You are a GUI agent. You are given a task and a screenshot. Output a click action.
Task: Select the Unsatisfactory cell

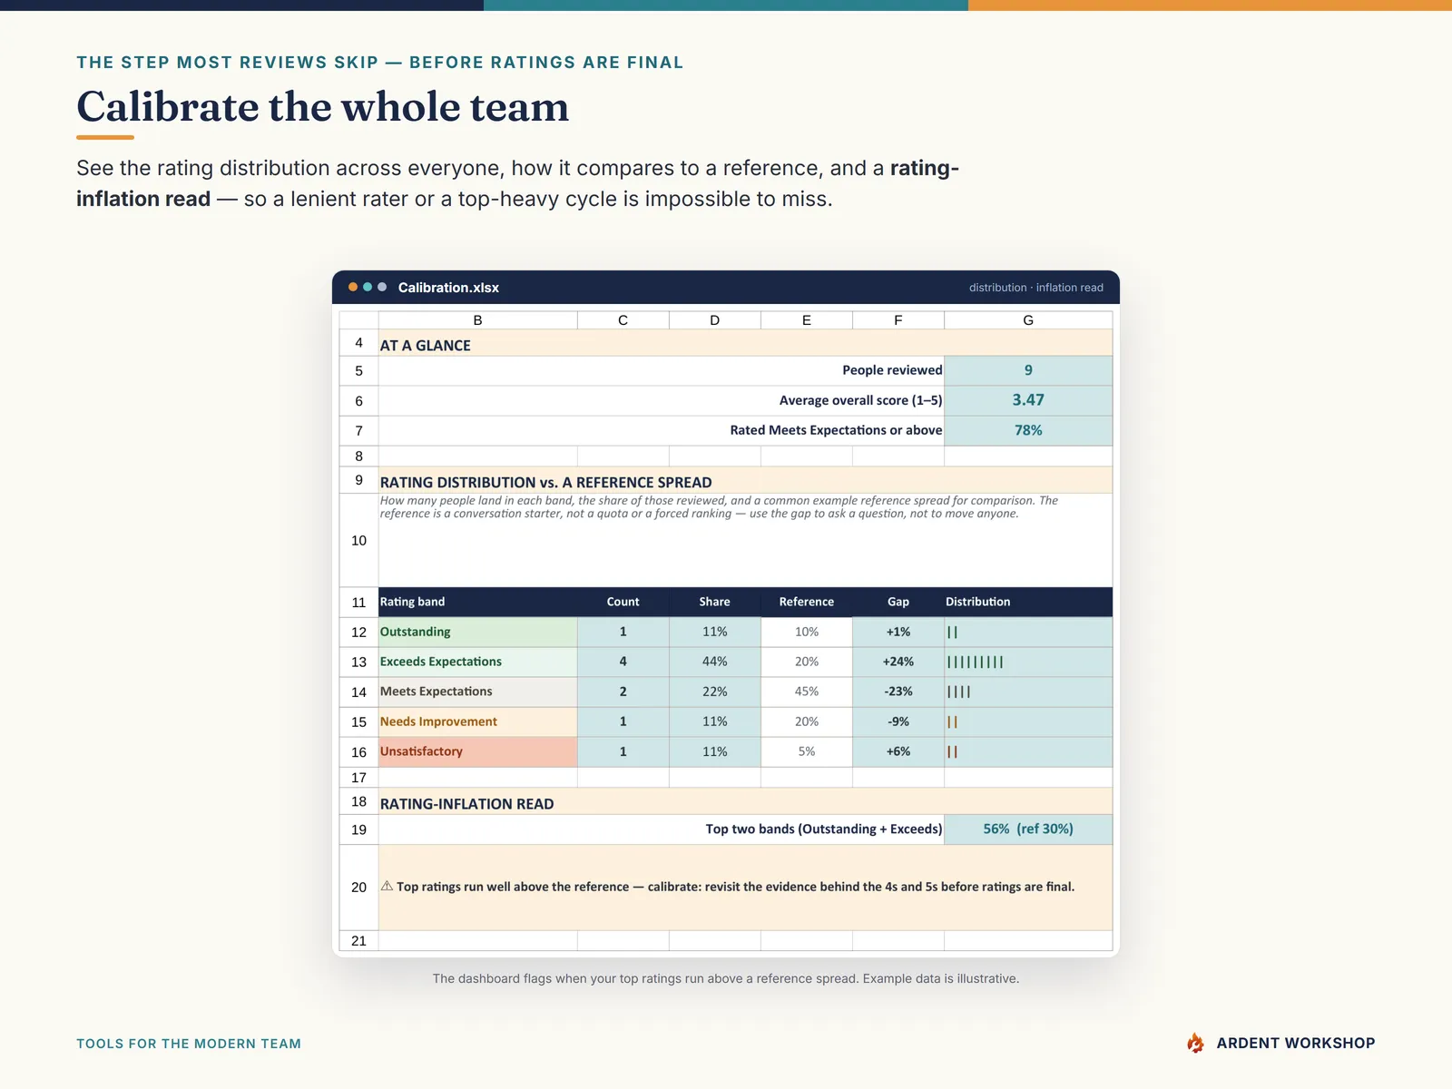tap(477, 751)
